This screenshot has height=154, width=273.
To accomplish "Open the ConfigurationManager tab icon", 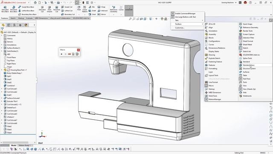I will click(15, 25).
